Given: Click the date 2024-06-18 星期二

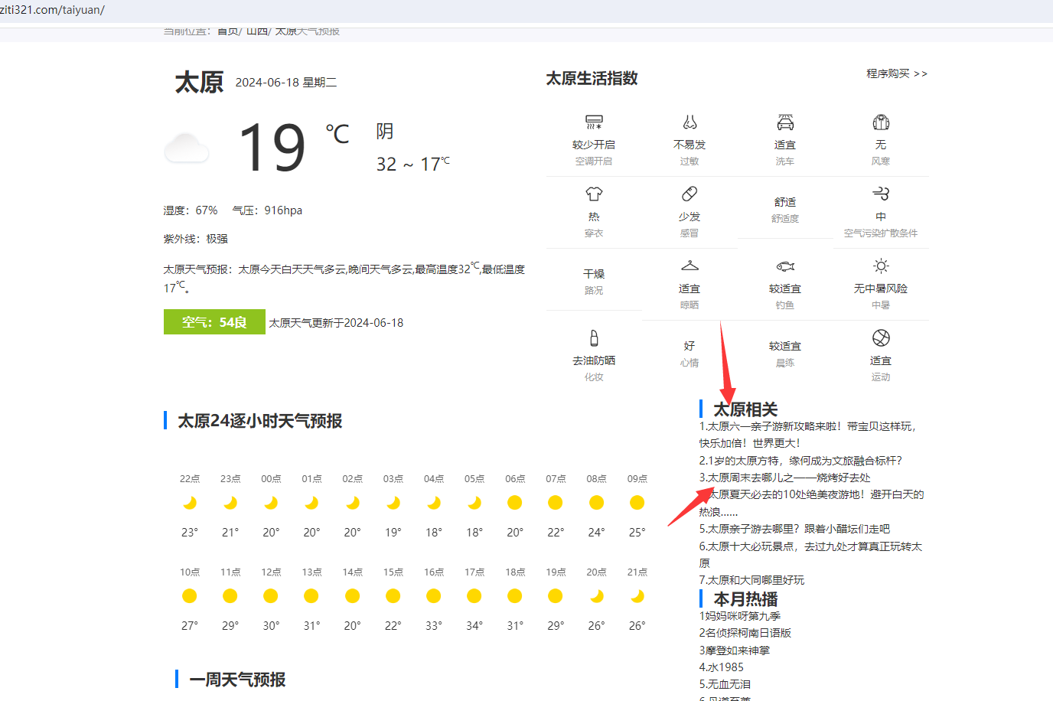Looking at the screenshot, I should [x=286, y=83].
